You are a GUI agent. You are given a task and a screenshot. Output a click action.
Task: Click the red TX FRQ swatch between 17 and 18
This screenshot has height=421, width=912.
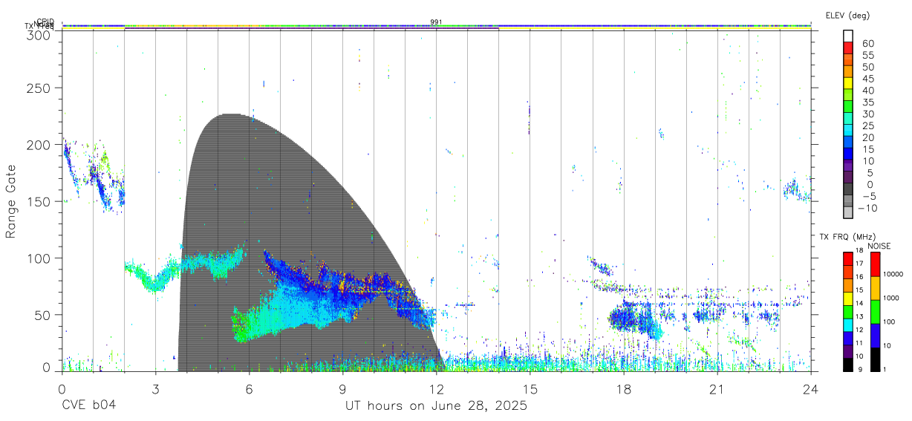click(848, 258)
